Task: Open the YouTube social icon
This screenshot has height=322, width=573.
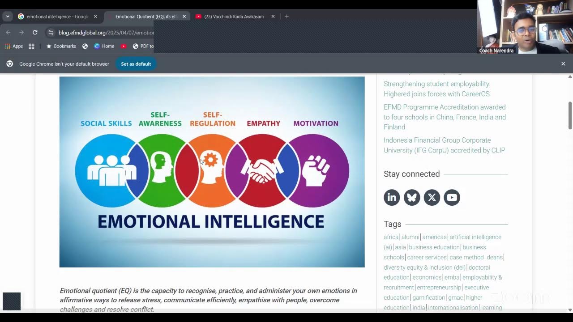Action: (x=452, y=197)
